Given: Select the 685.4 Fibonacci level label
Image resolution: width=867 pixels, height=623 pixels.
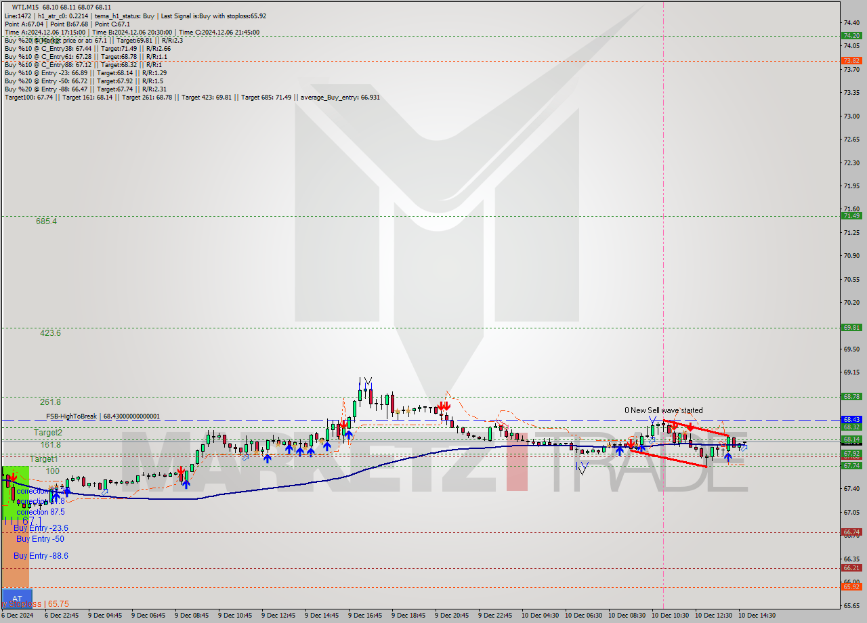Looking at the screenshot, I should point(47,221).
